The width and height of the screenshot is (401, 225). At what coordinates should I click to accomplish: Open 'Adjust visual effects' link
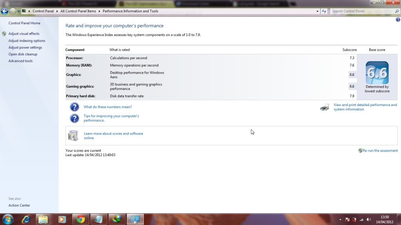coord(24,34)
